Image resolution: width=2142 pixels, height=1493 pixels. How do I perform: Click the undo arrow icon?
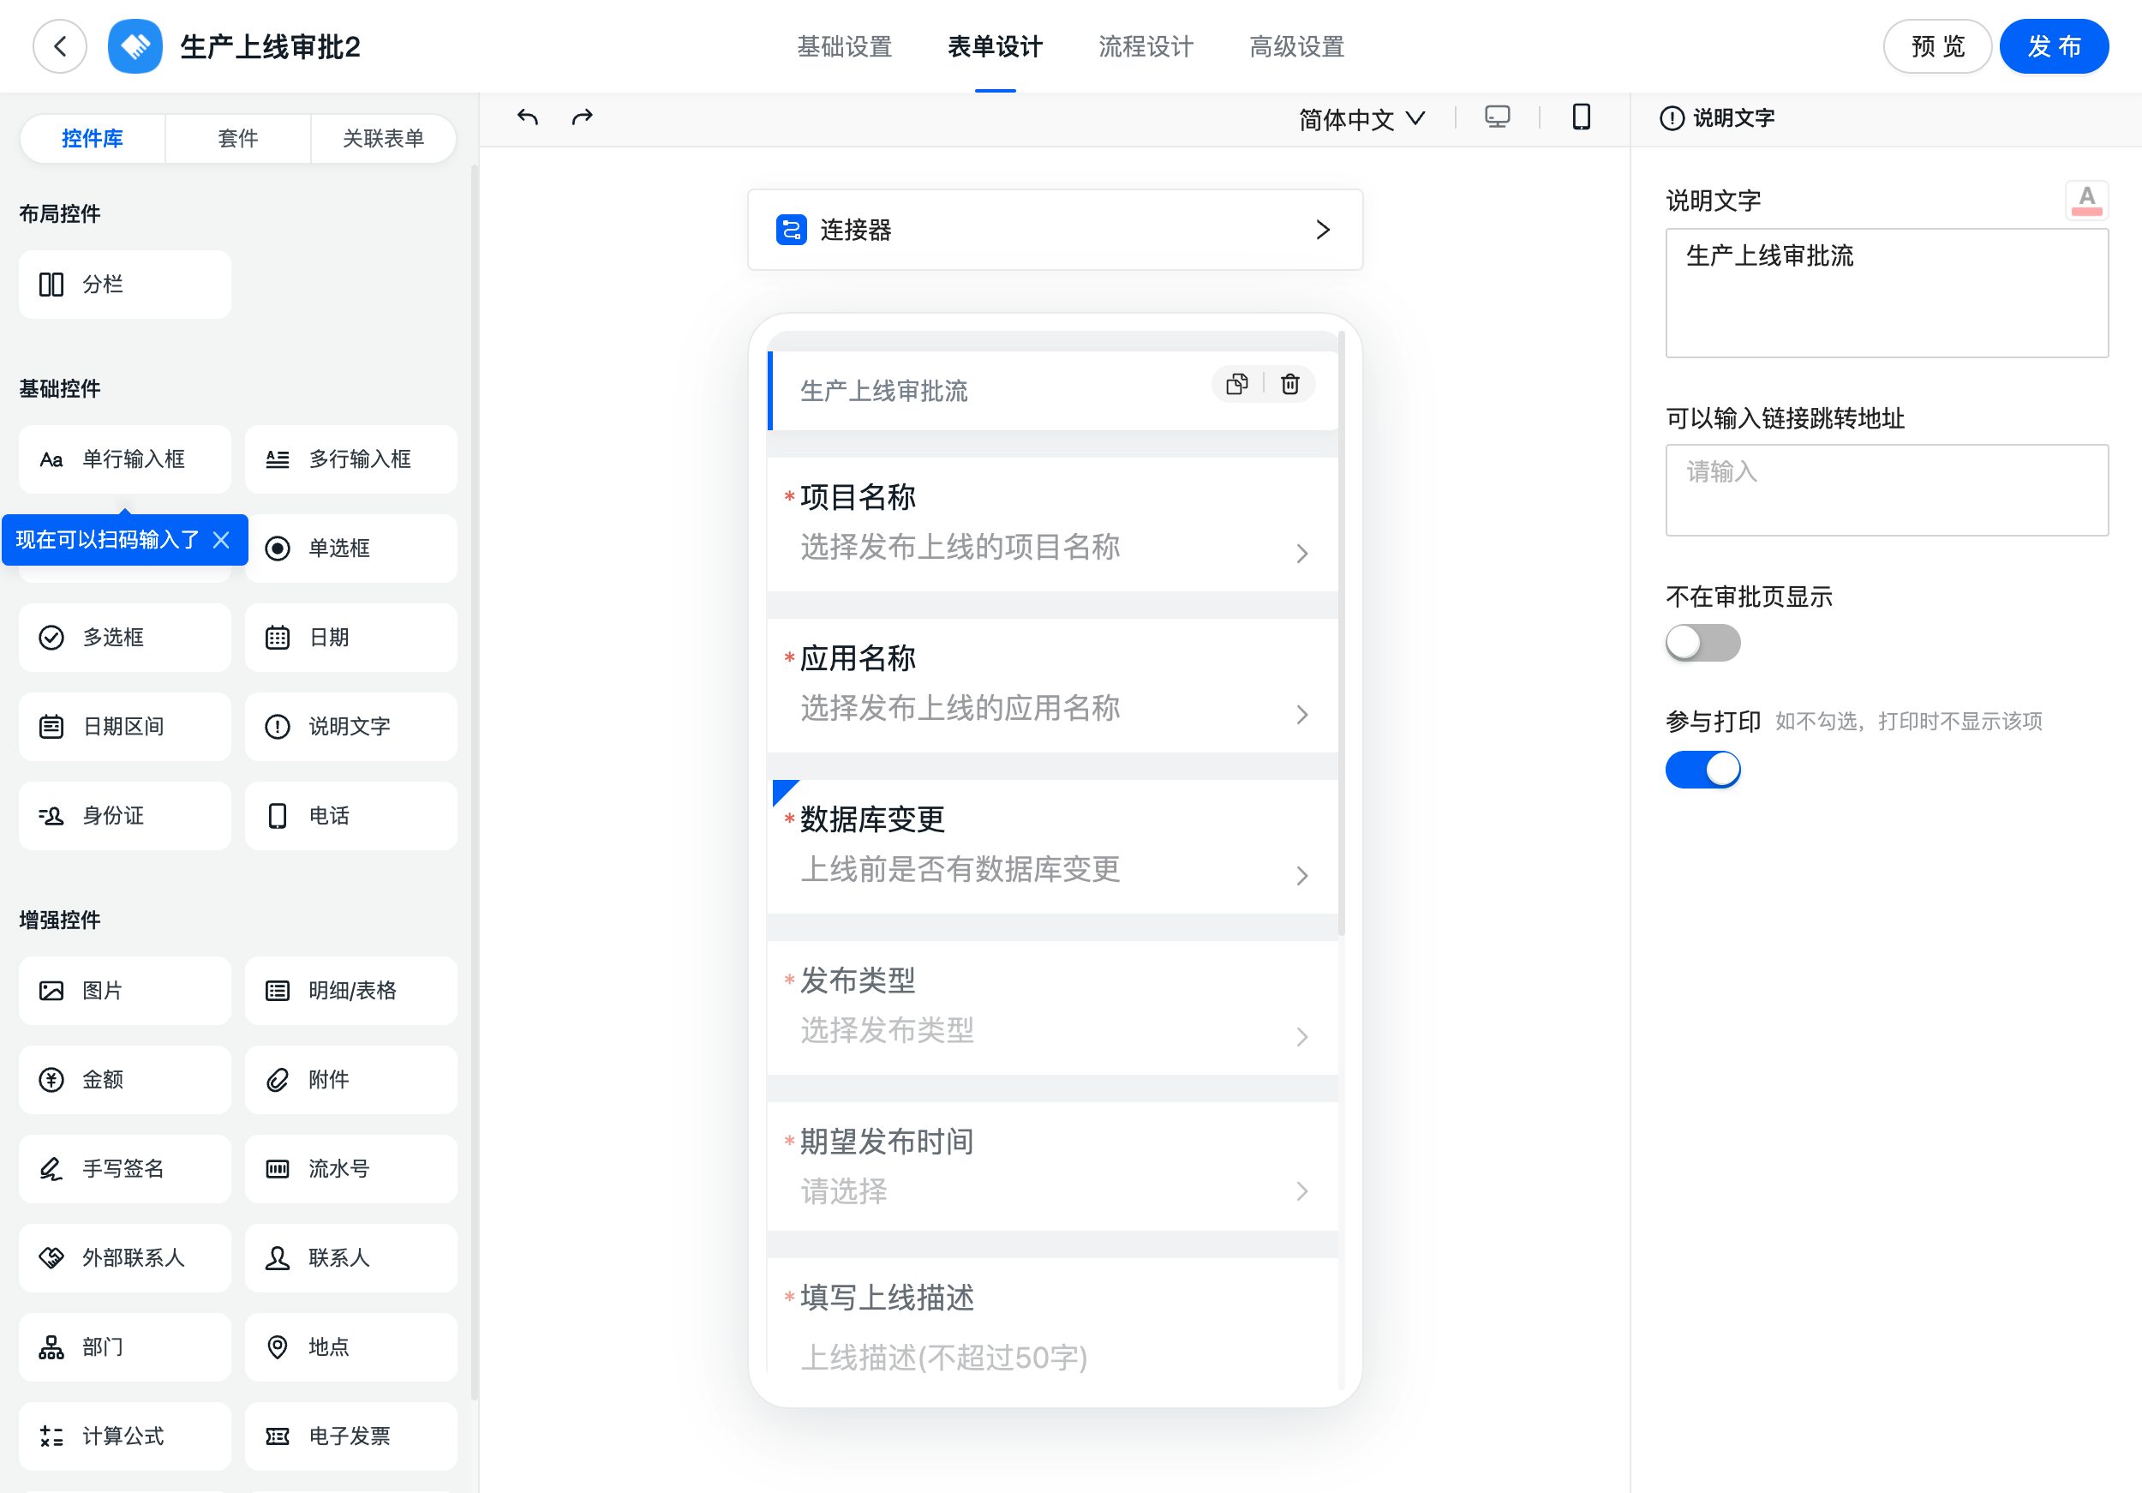(527, 117)
